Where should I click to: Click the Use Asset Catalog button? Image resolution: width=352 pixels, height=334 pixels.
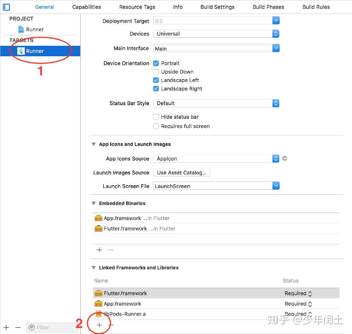pos(181,173)
